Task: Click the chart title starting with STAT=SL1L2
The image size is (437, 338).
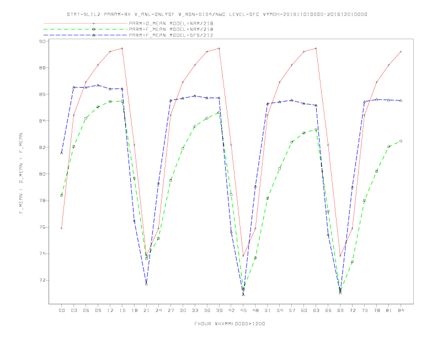Action: click(217, 14)
